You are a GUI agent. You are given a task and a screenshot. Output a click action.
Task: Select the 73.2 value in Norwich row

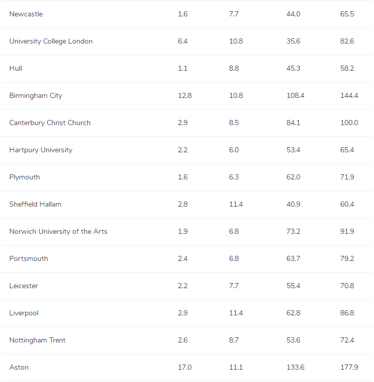point(293,232)
